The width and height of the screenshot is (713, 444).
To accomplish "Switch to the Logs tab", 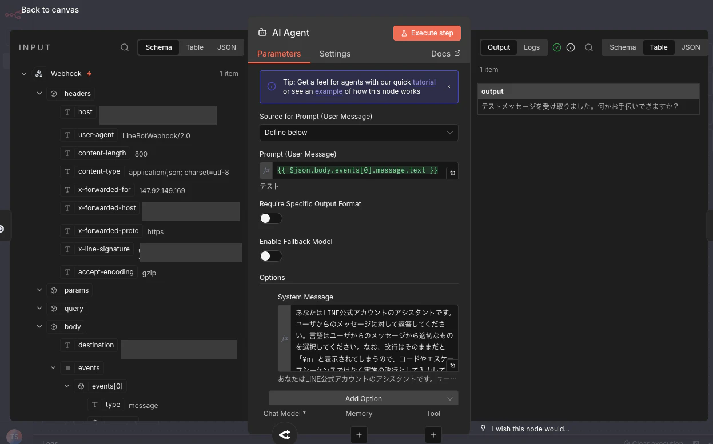I will pyautogui.click(x=532, y=47).
